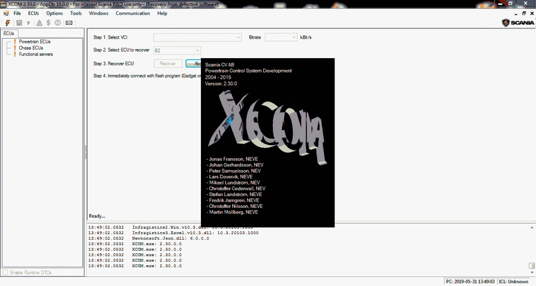Open the Windows menu
The height and width of the screenshot is (286, 536).
click(x=99, y=13)
